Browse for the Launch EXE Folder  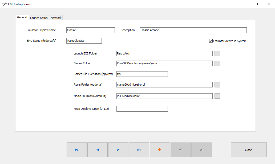217,54
